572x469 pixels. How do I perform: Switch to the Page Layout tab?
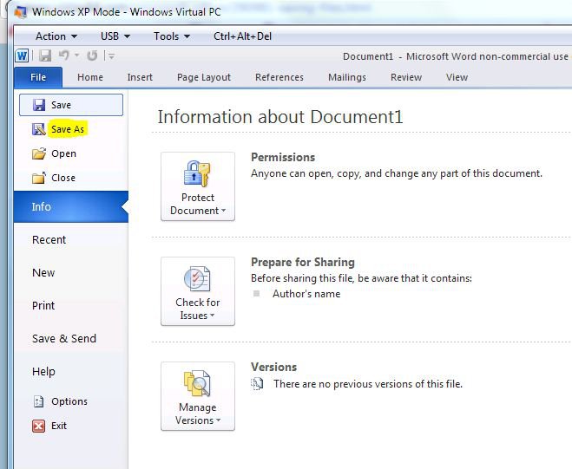point(204,77)
